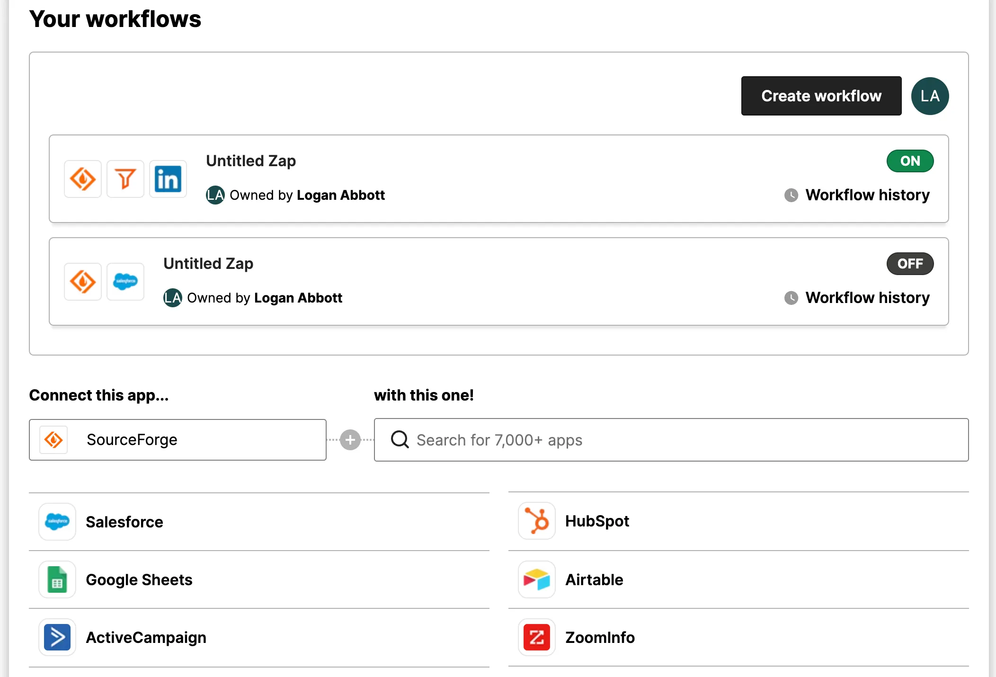Open the LA profile avatar at top
This screenshot has height=677, width=996.
pyautogui.click(x=930, y=96)
